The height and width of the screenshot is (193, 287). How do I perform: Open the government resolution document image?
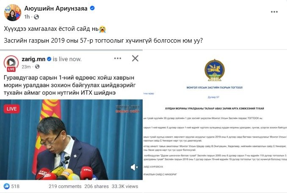click(x=215, y=120)
